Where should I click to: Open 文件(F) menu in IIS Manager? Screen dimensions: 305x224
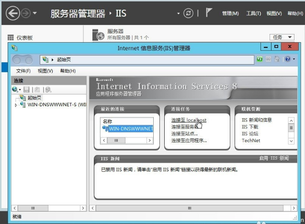point(23,71)
